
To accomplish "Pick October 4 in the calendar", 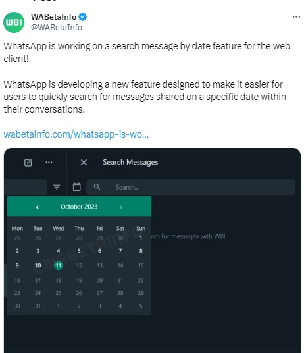I will 59,251.
